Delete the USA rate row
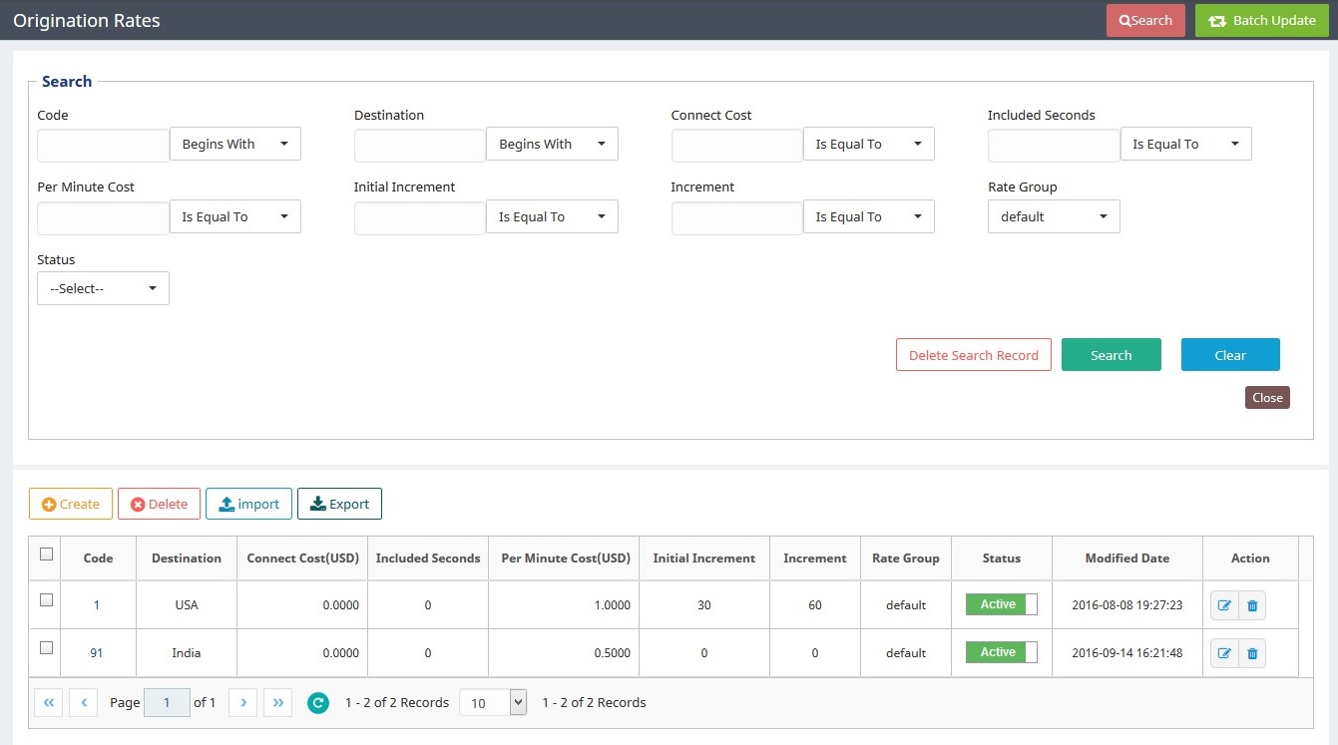Screen dimensions: 1338x745 click(1252, 605)
